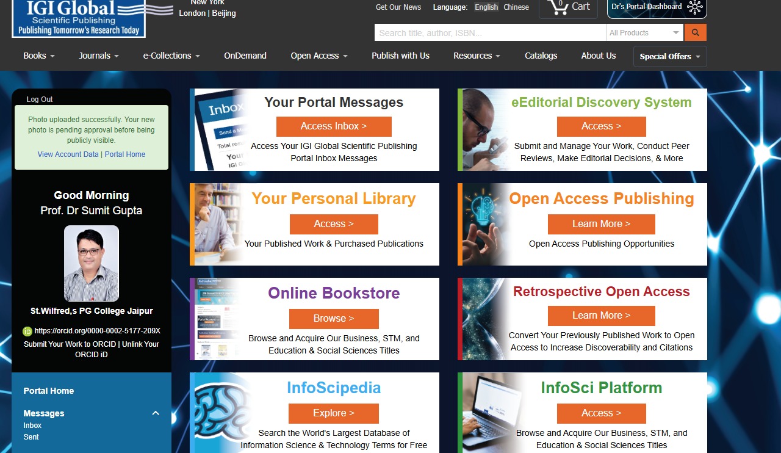The width and height of the screenshot is (781, 453).
Task: Click the Open Access Publishing heading
Action: click(602, 199)
